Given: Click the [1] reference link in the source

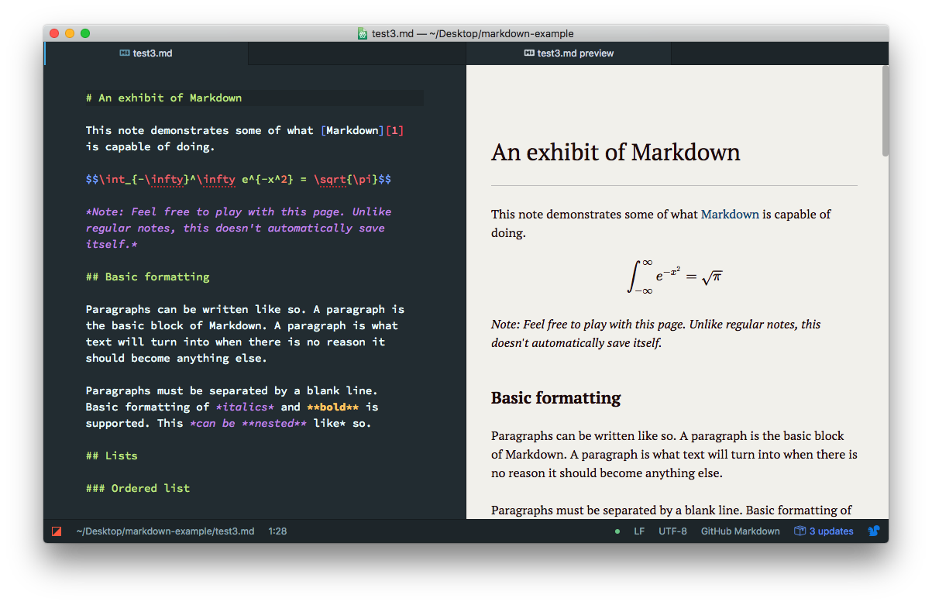Looking at the screenshot, I should [394, 130].
